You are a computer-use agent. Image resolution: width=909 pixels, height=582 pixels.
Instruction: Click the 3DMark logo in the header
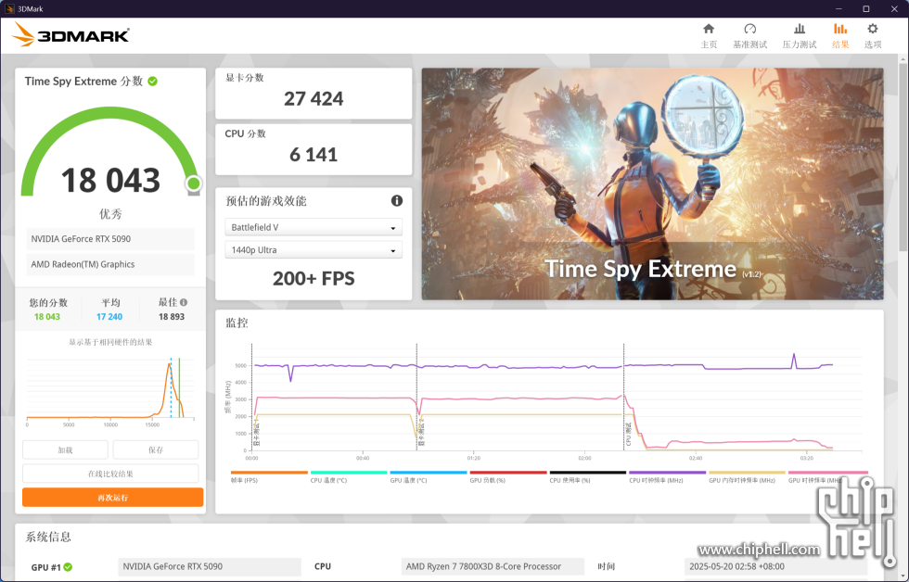click(70, 35)
